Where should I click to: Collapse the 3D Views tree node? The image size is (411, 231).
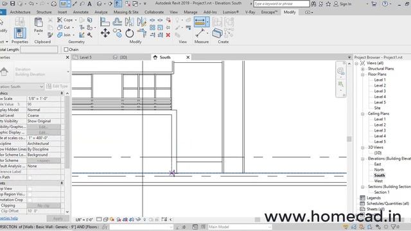point(363,148)
